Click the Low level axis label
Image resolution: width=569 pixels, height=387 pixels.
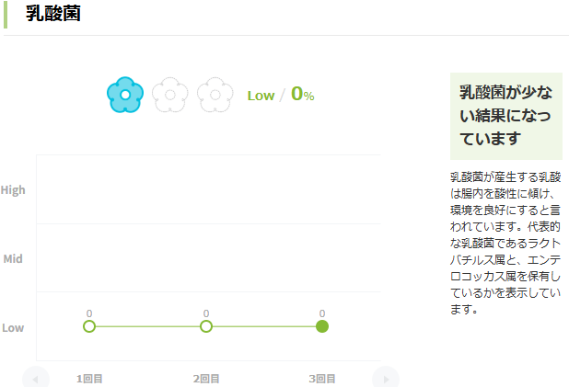[13, 328]
